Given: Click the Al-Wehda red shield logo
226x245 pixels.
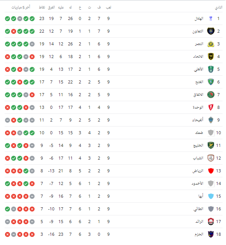Looking at the screenshot, I should (211, 107).
